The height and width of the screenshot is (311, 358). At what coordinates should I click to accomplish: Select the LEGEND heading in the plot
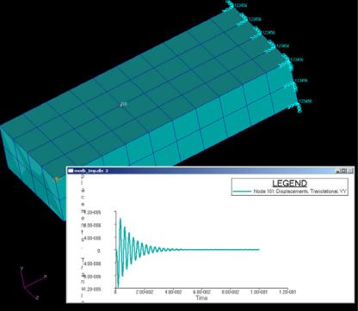[289, 183]
